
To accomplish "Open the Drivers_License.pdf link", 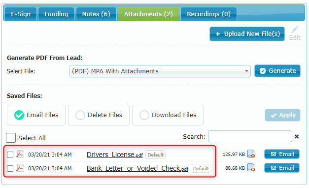I will [x=115, y=155].
